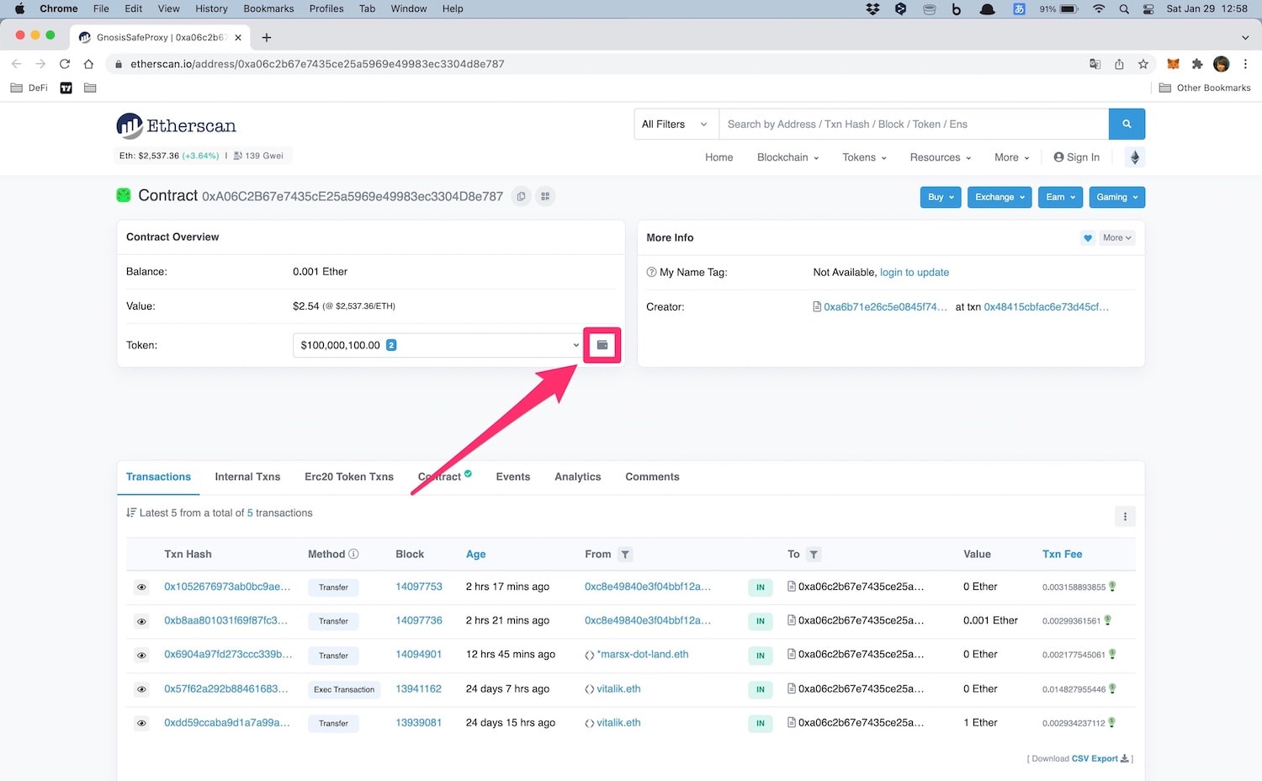Click Sign In link

[1076, 157]
